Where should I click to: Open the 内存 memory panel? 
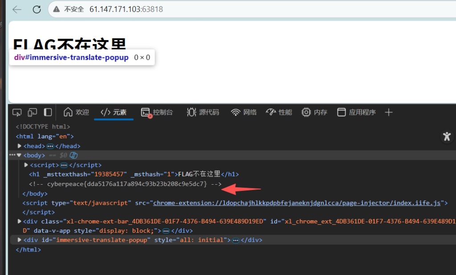click(314, 112)
